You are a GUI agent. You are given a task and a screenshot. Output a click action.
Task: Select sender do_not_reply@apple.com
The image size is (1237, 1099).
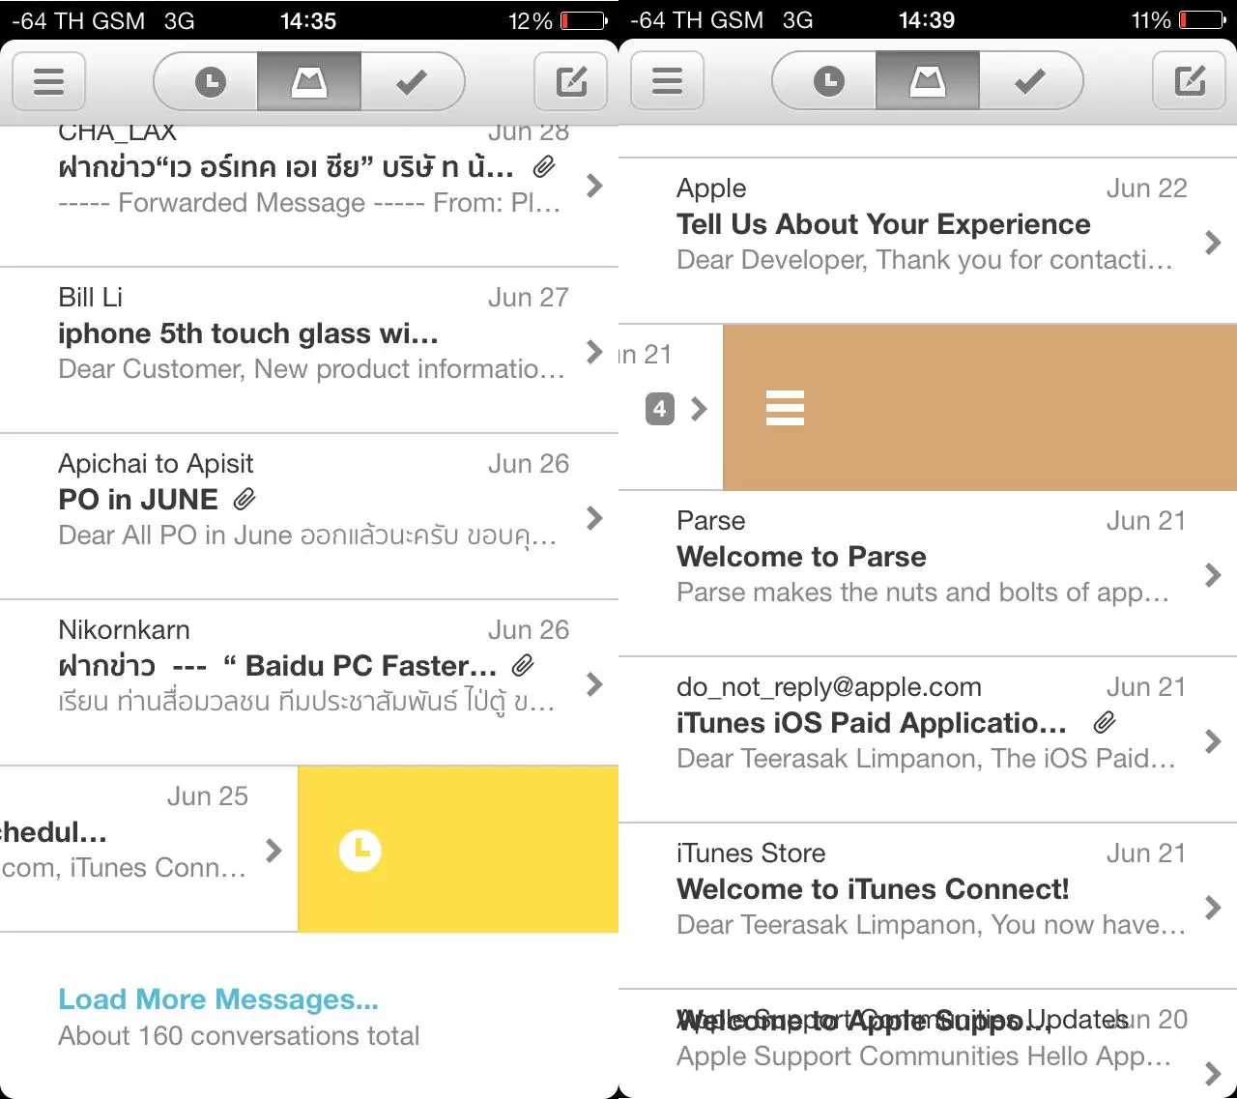[829, 686]
